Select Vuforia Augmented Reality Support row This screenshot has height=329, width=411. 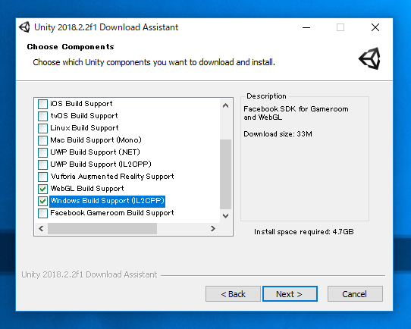(112, 177)
